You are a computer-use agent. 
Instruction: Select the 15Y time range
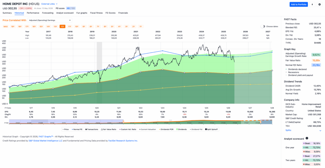point(41,27)
